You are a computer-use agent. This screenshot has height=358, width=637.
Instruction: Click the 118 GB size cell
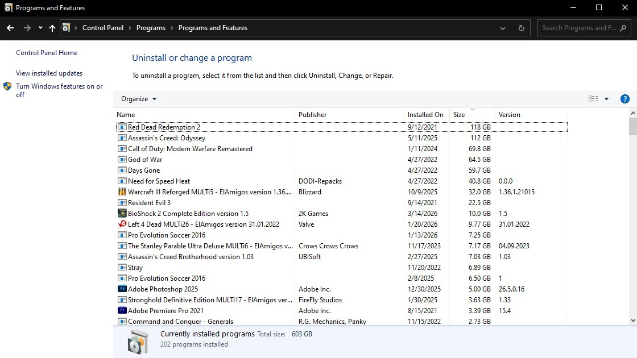coord(481,127)
